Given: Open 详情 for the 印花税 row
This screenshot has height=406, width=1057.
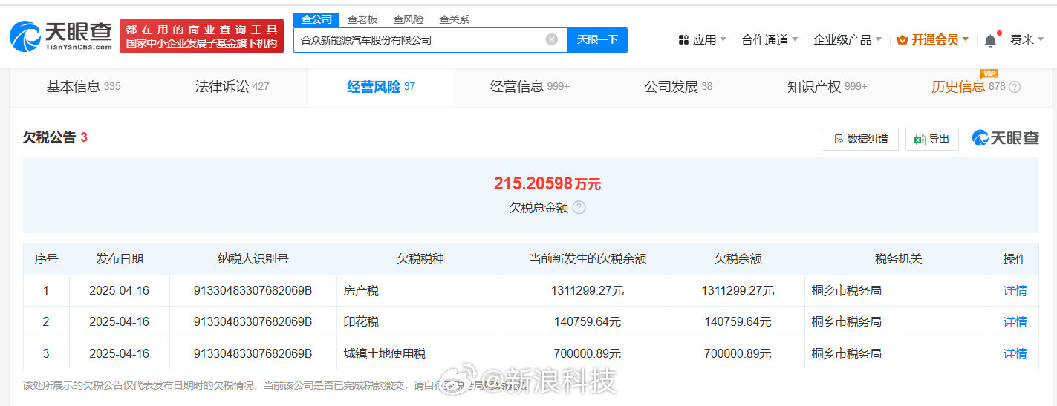Looking at the screenshot, I should [x=1015, y=322].
